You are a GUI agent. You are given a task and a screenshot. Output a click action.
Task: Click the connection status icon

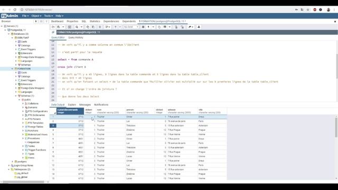53,32
